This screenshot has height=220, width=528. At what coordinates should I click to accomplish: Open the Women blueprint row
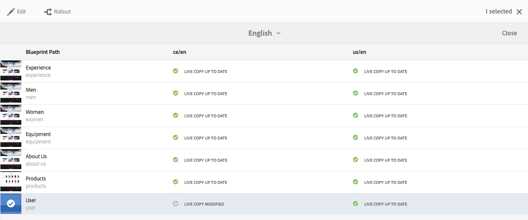point(35,115)
